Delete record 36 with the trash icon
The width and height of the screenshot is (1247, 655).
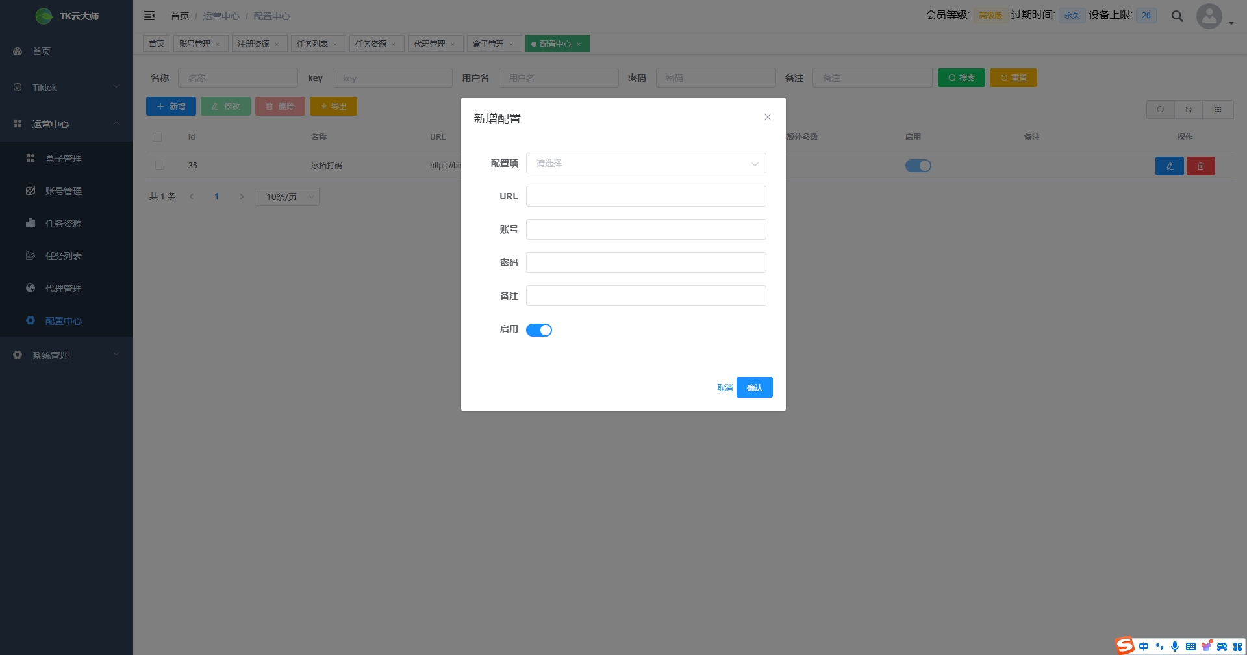(x=1200, y=166)
